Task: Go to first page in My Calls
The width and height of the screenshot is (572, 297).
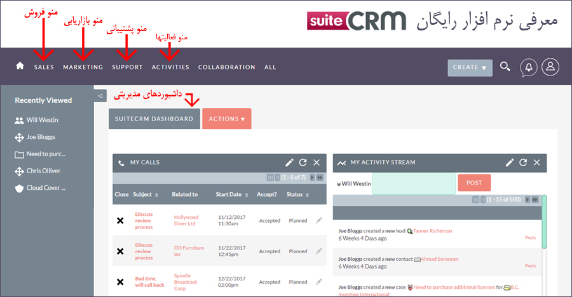Action: point(270,178)
